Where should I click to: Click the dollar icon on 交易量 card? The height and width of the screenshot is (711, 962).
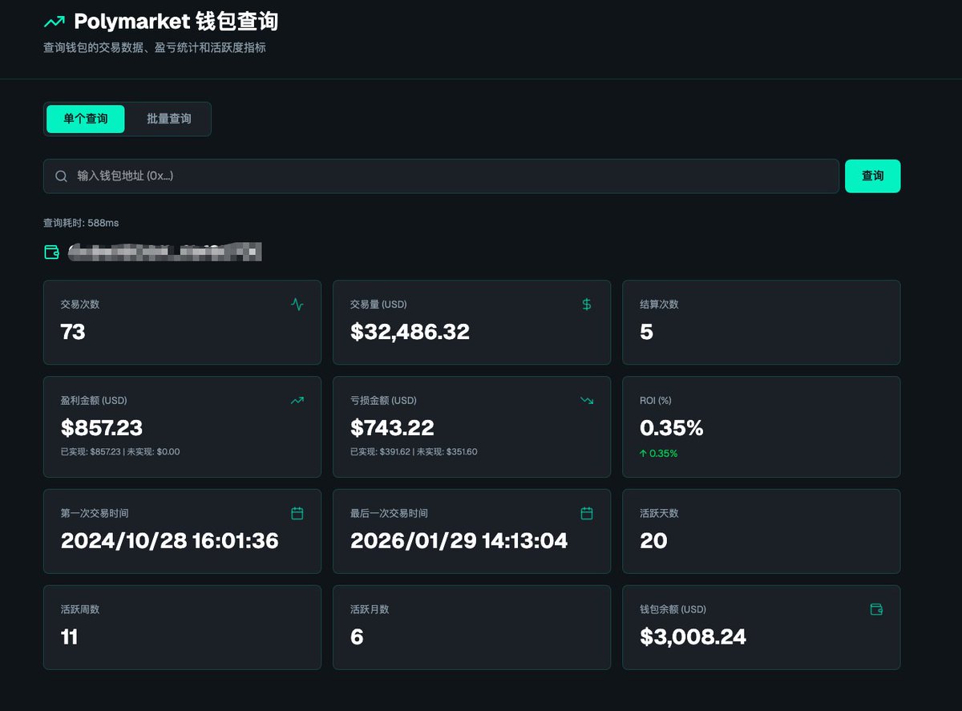coord(587,305)
